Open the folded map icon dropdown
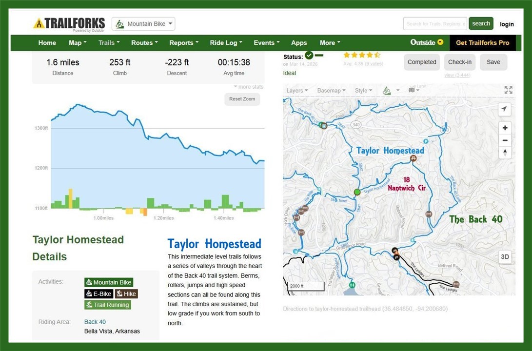532x351 pixels. pos(414,90)
